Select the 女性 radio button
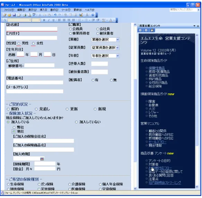Viewport: 202px width, 198px height. pos(33,43)
